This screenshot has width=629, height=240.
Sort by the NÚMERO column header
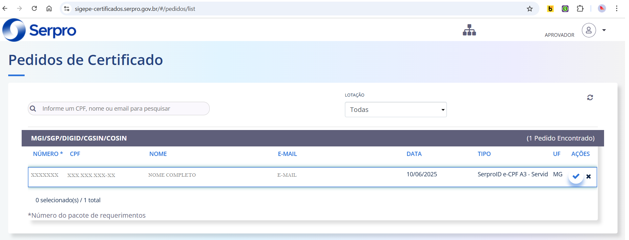pyautogui.click(x=48, y=154)
